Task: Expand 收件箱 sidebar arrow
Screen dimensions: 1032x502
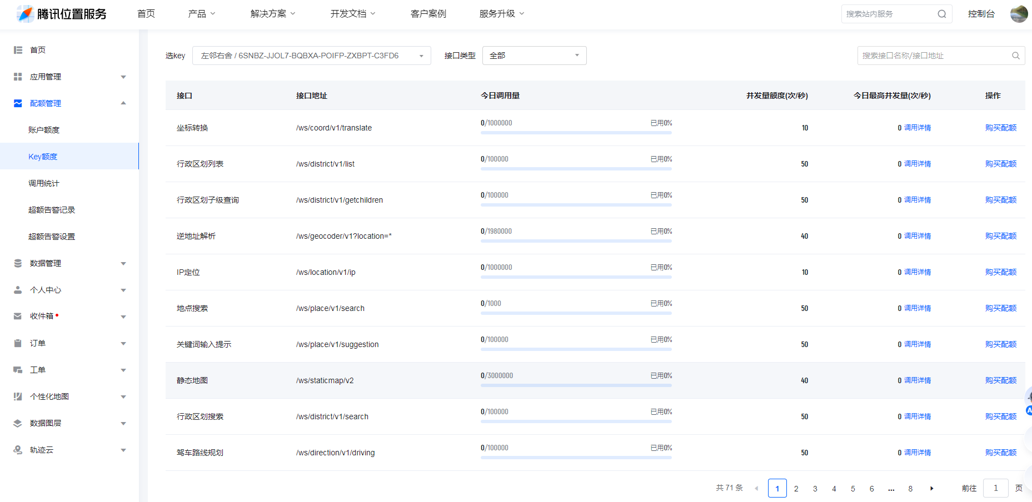Action: (x=123, y=317)
